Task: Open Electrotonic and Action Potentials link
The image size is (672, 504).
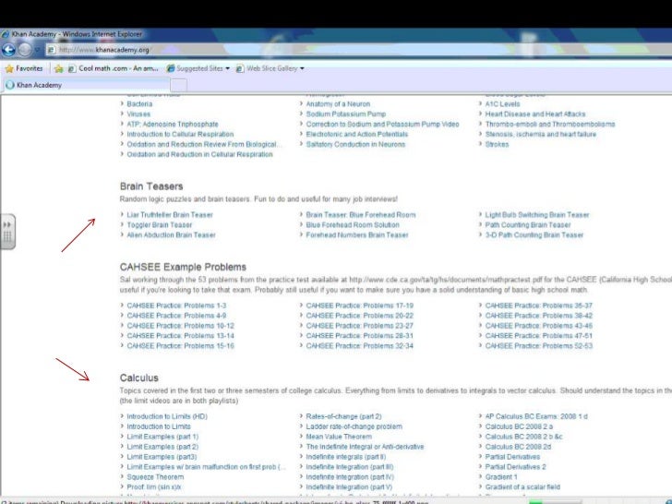Action: (x=357, y=134)
